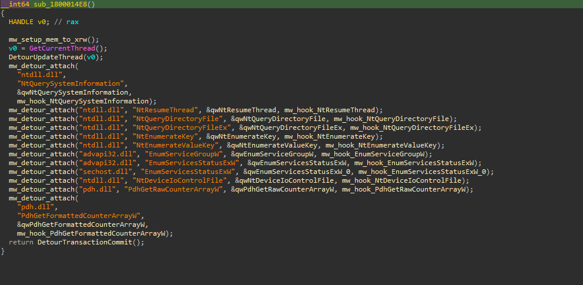This screenshot has height=285, width=583.
Task: Jump to mw_hook_NtQueryDirectoryFile
Action: (392, 119)
